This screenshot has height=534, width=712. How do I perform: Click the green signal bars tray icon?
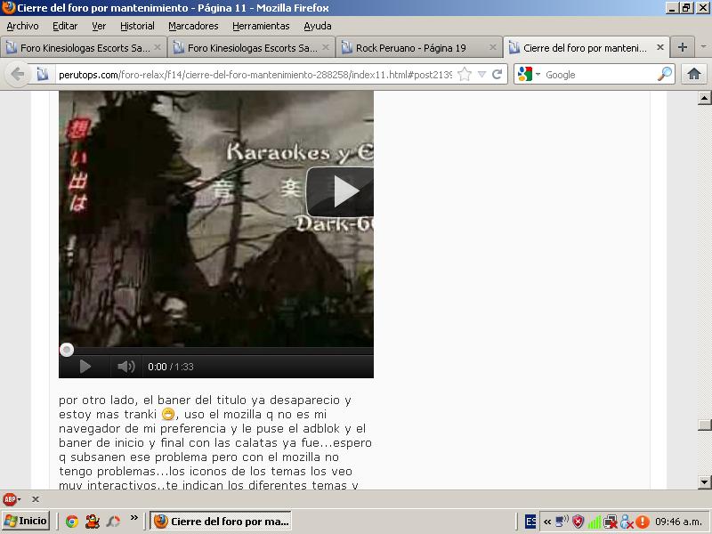tap(594, 522)
